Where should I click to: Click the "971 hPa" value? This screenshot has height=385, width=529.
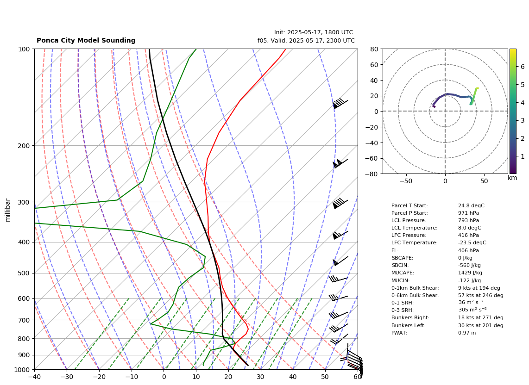pos(468,213)
